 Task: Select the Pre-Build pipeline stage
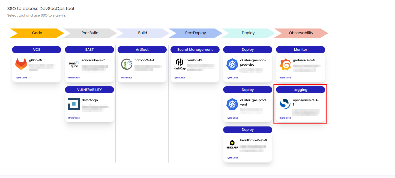click(x=90, y=33)
